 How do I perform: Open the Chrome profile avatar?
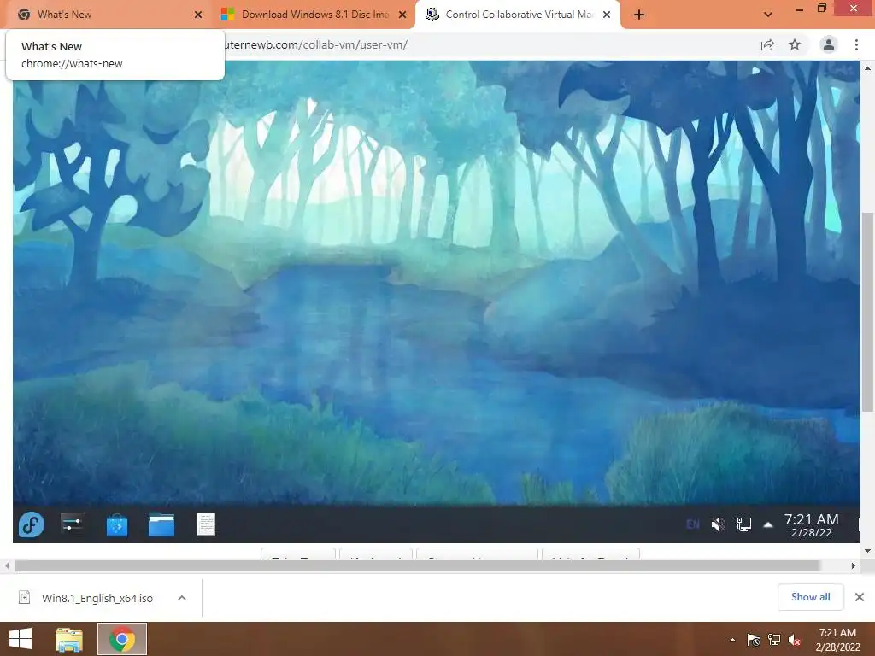point(829,44)
